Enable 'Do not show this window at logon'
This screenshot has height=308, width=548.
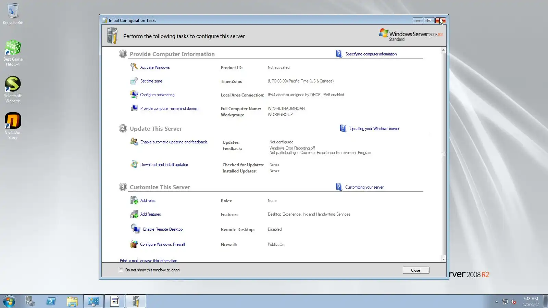coord(121,270)
